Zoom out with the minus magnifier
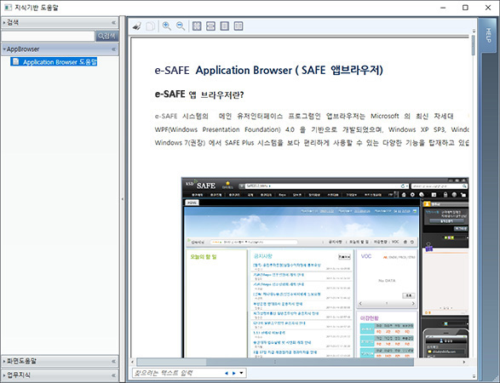Viewport: 500px width, 383px height. click(x=181, y=26)
